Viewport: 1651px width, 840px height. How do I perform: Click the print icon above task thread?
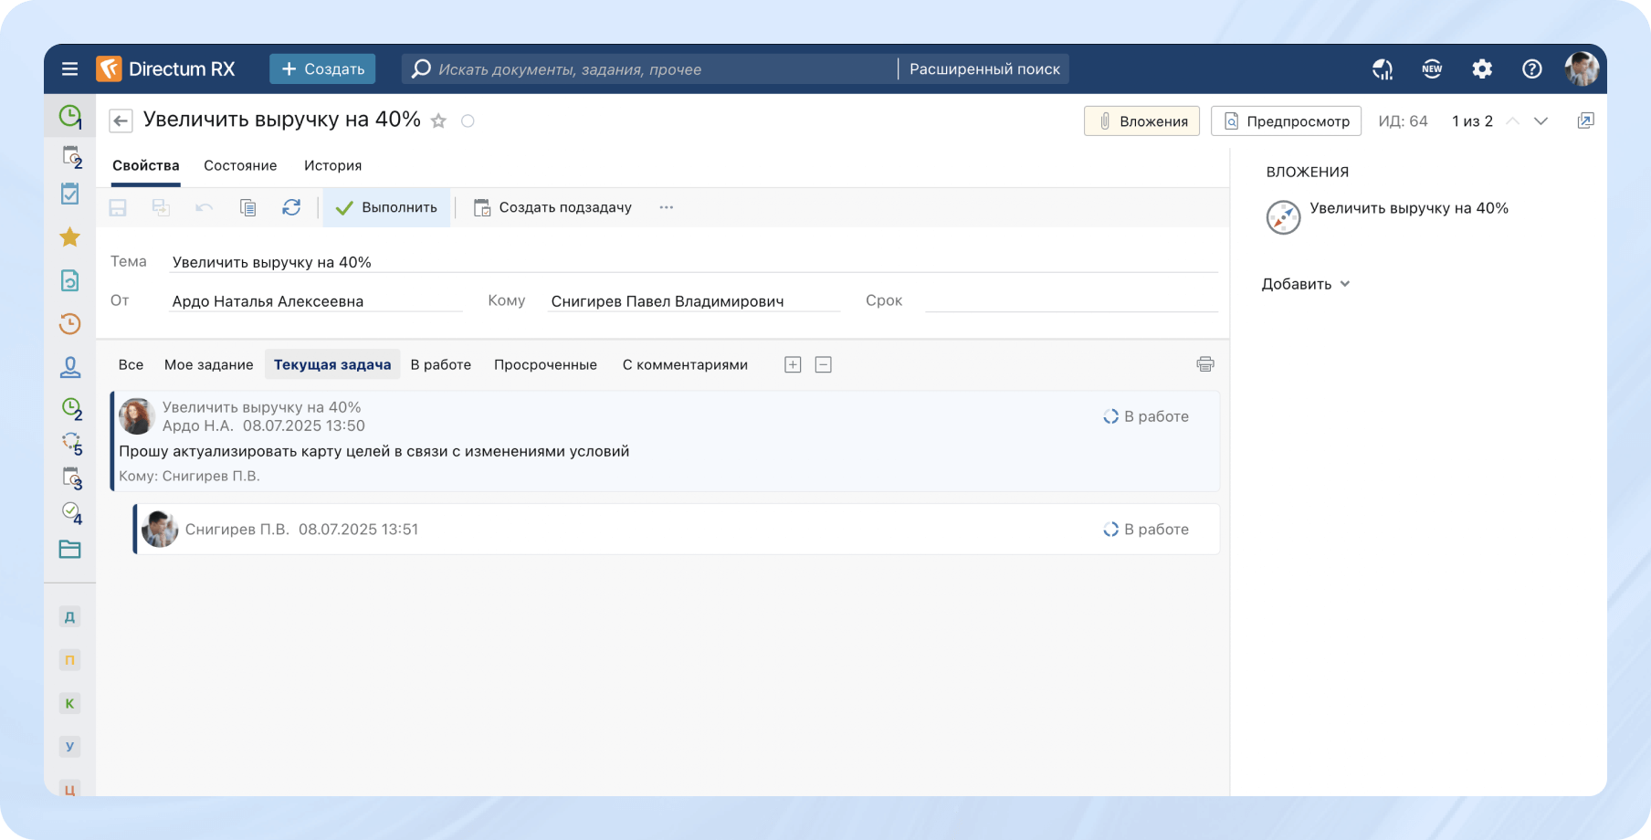click(x=1204, y=364)
